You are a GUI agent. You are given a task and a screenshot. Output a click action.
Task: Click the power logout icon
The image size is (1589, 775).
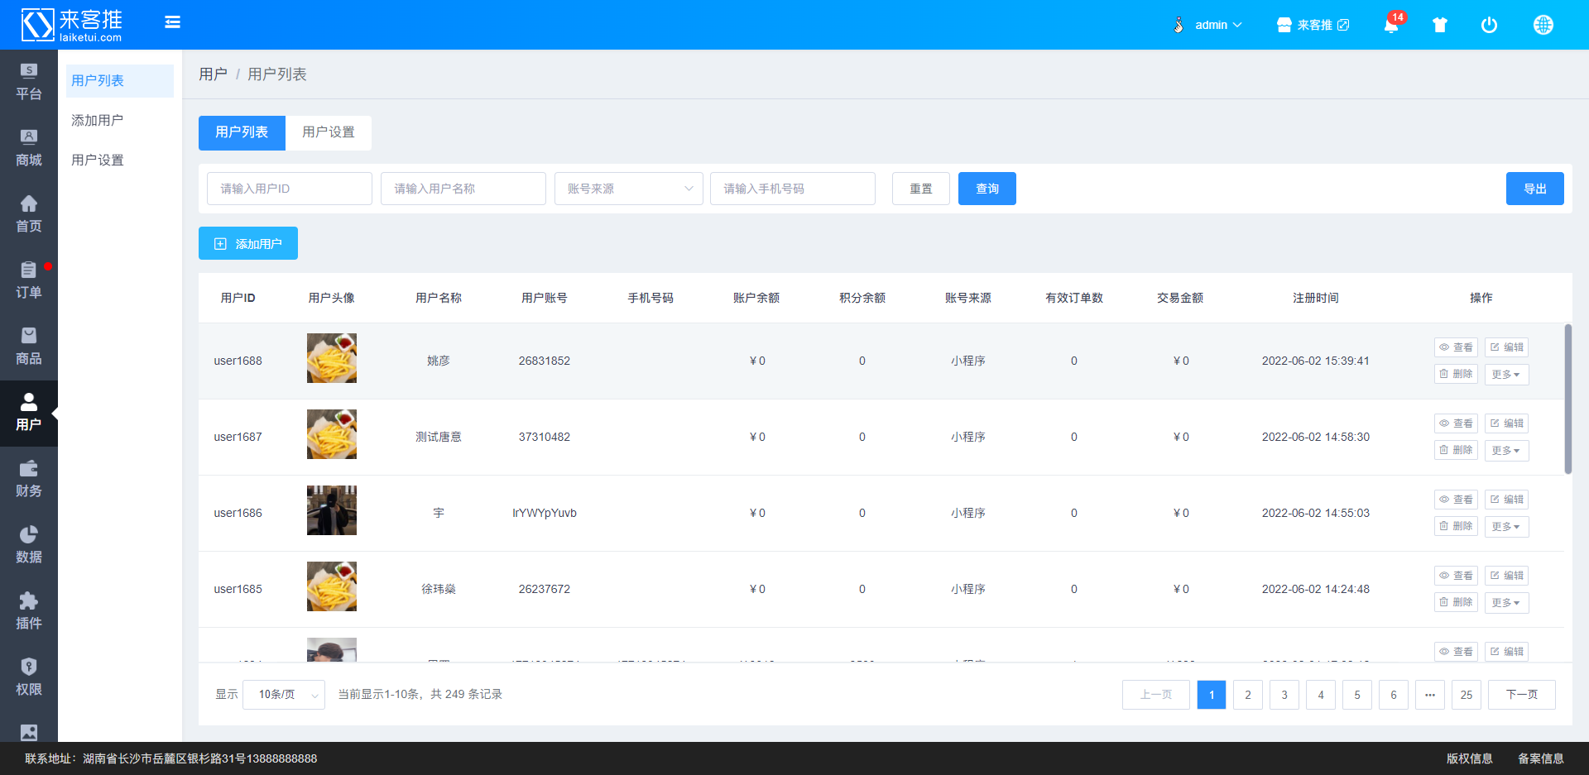pos(1489,25)
